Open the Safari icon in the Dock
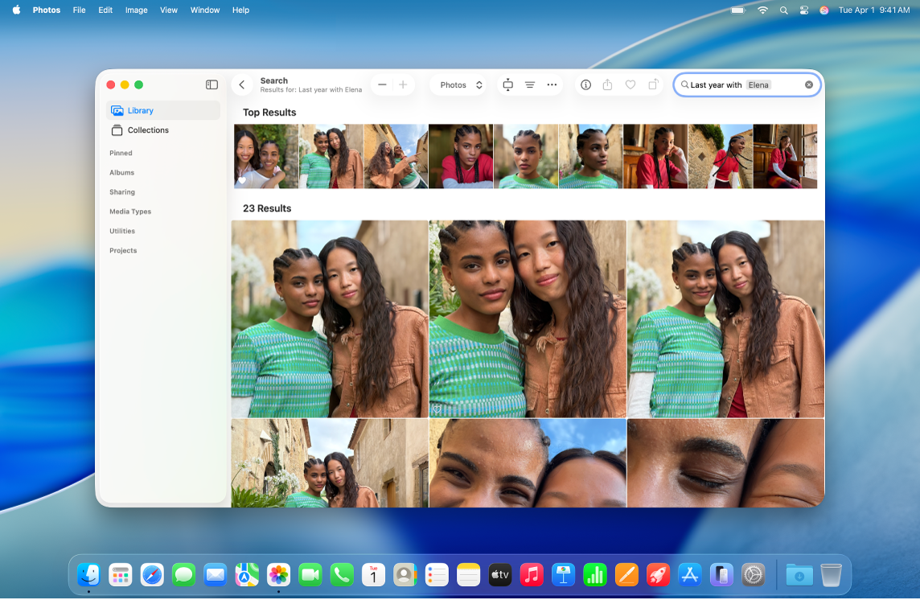 152,575
